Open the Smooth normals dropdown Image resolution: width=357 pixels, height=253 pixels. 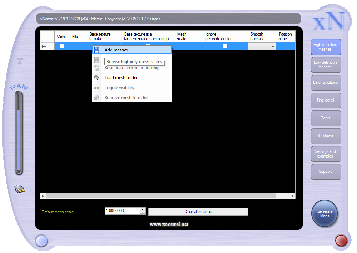tap(273, 46)
